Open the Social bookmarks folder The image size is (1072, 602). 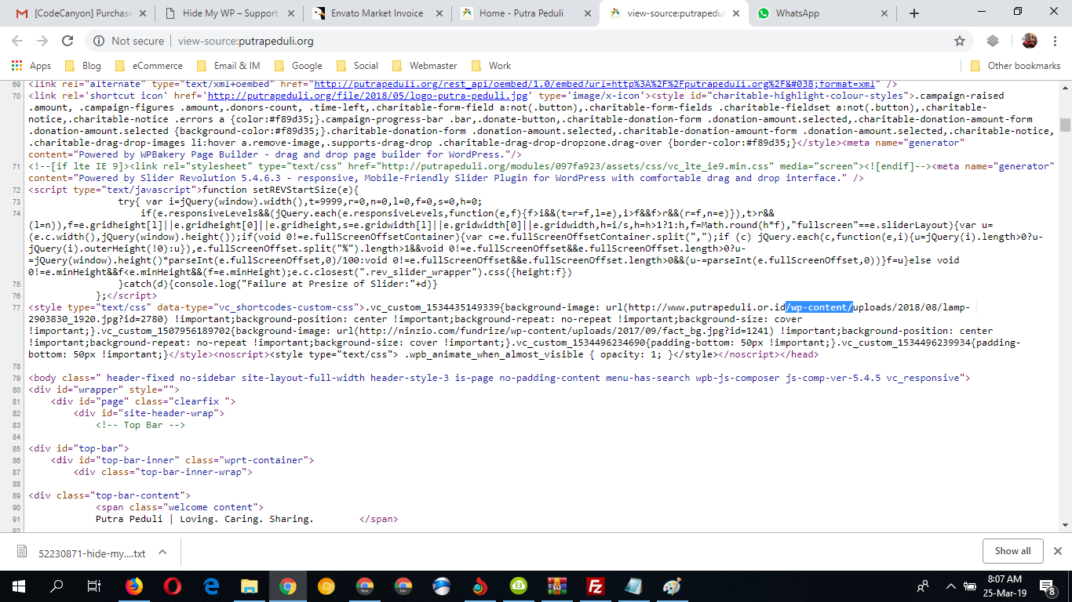point(356,66)
